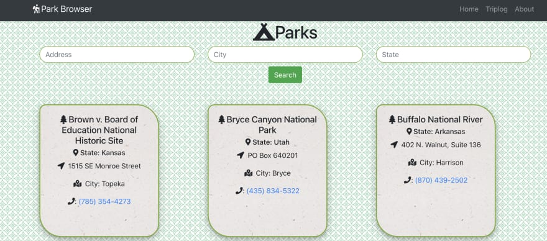Click the City: Bryce text
Screen dimensions: 547x241
click(x=273, y=173)
